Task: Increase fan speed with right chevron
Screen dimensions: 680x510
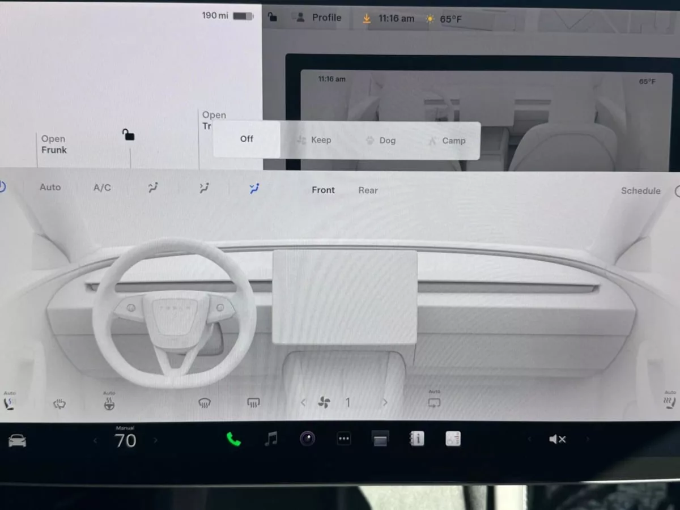Action: click(385, 403)
